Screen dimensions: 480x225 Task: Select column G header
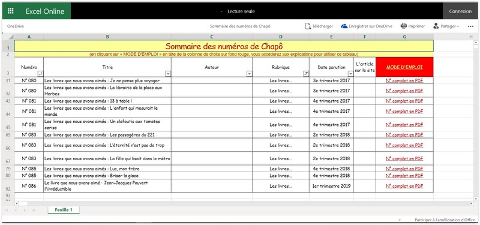404,37
